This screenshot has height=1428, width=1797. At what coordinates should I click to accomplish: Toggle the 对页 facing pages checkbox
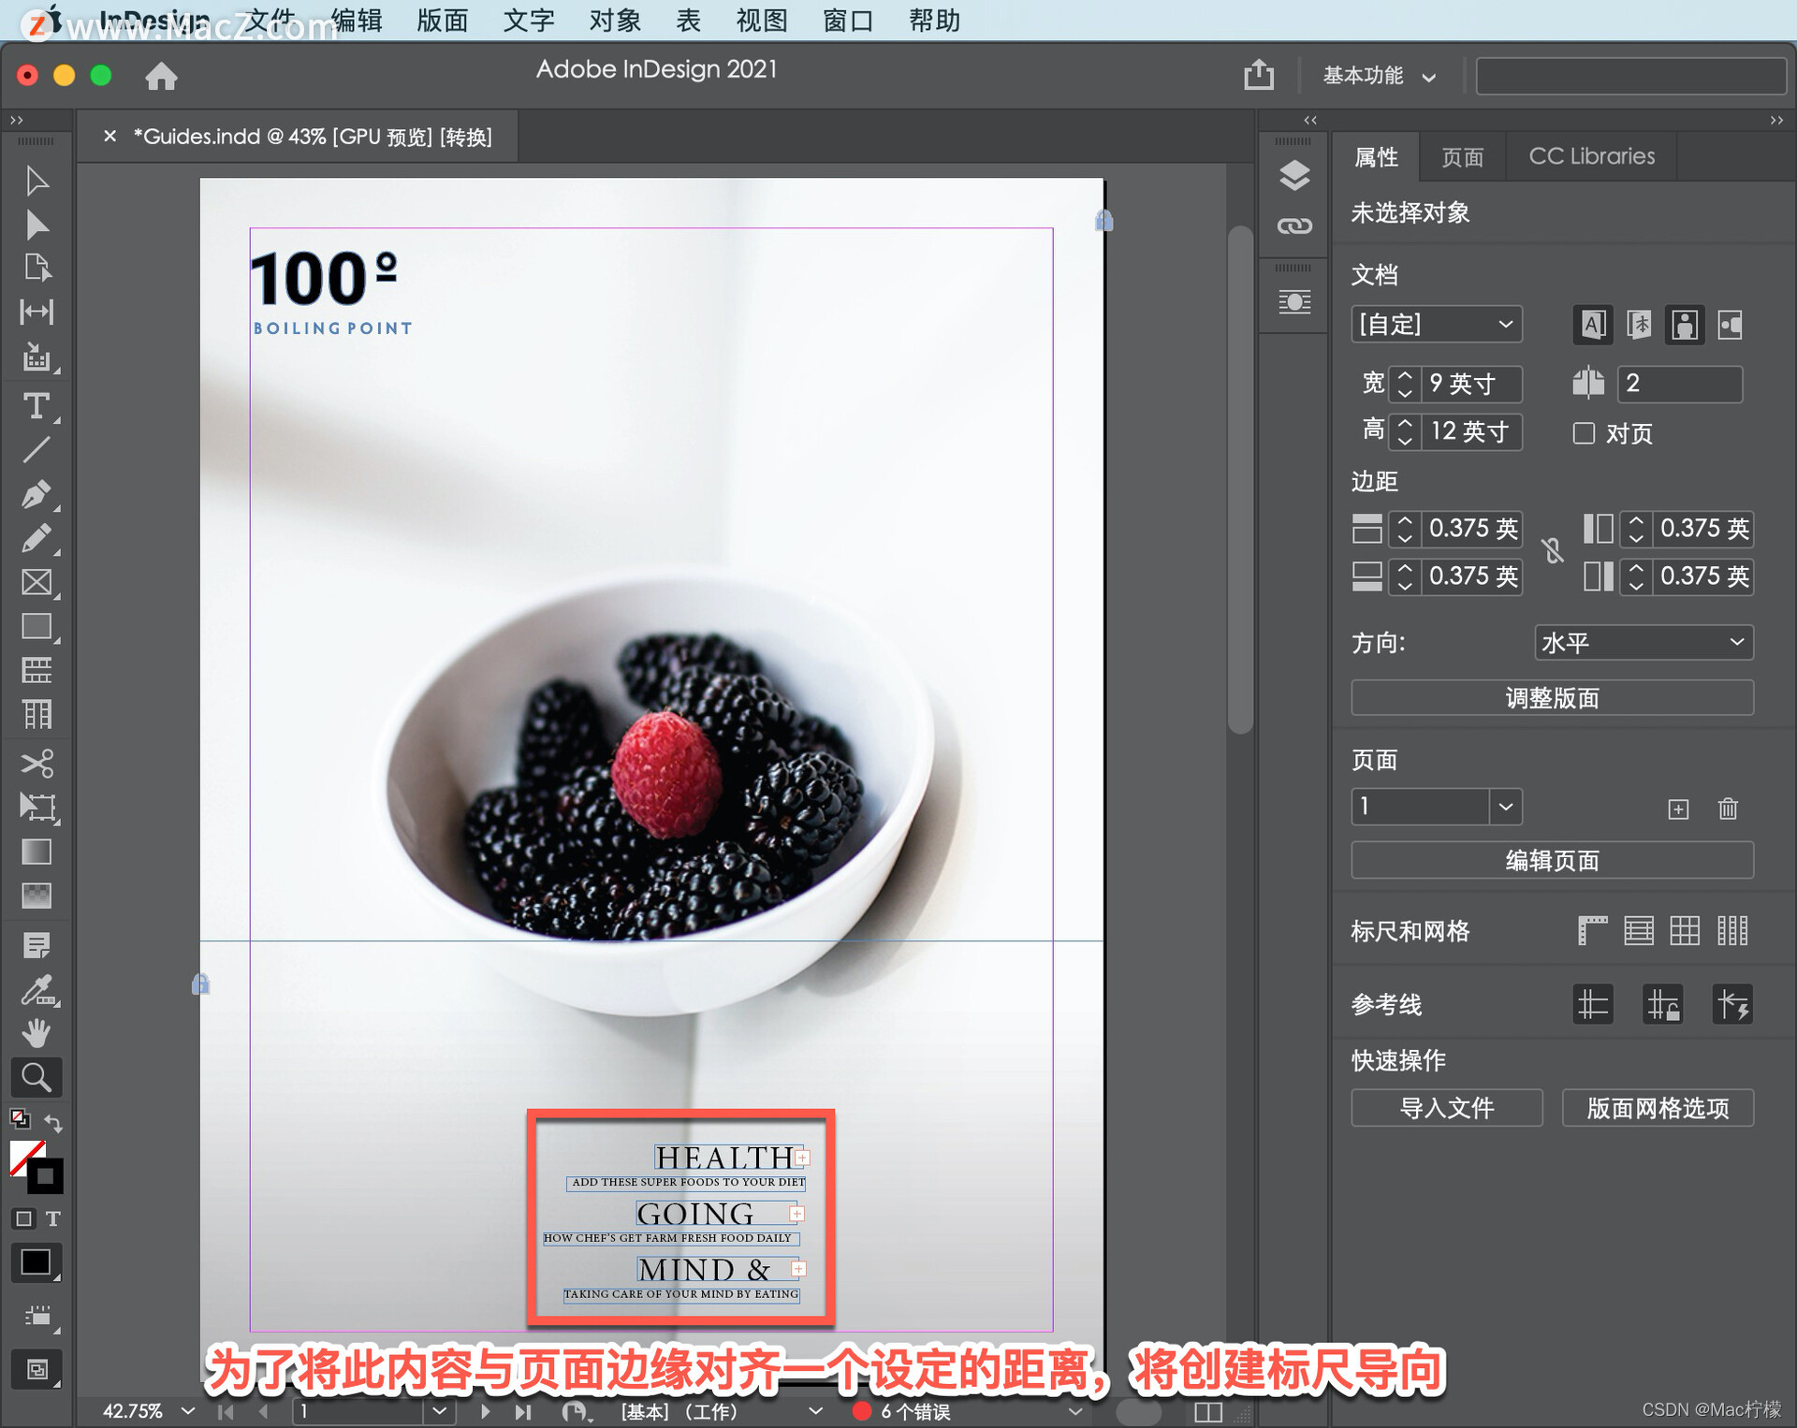coord(1584,433)
